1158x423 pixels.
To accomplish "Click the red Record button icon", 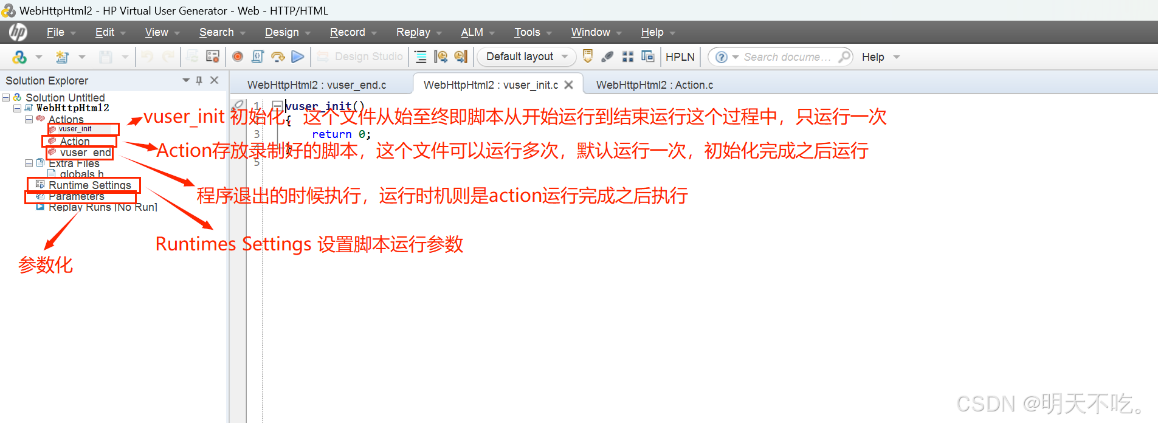I will (238, 57).
